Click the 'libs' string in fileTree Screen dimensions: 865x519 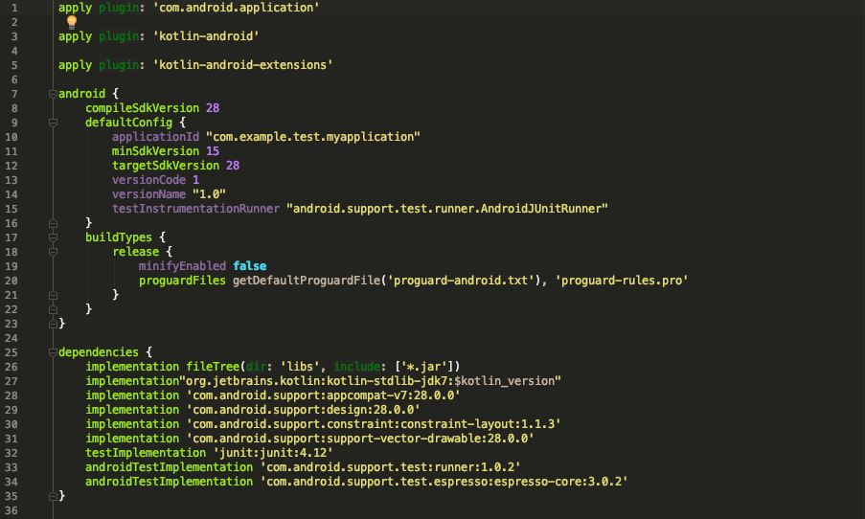300,367
